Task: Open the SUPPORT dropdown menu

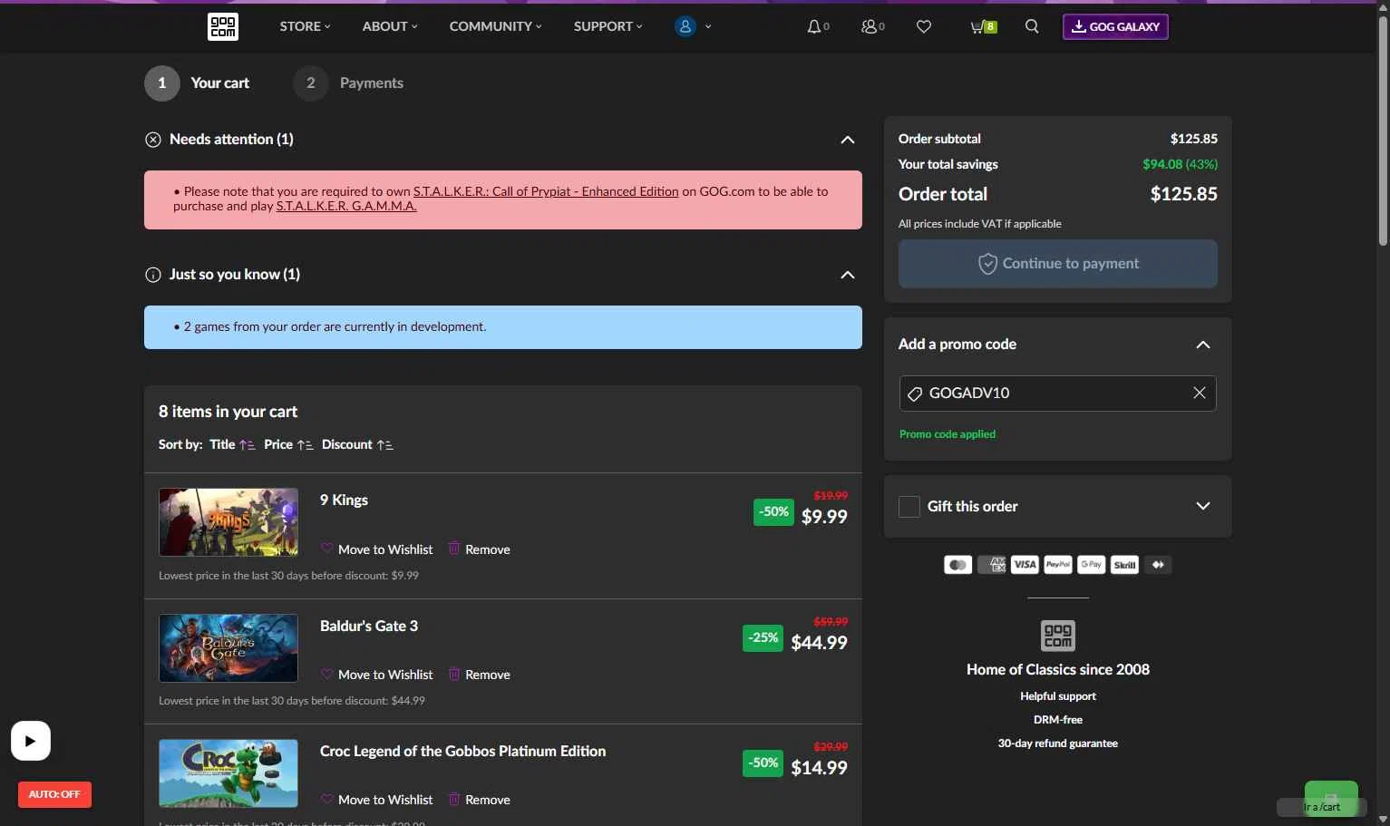Action: click(x=608, y=26)
